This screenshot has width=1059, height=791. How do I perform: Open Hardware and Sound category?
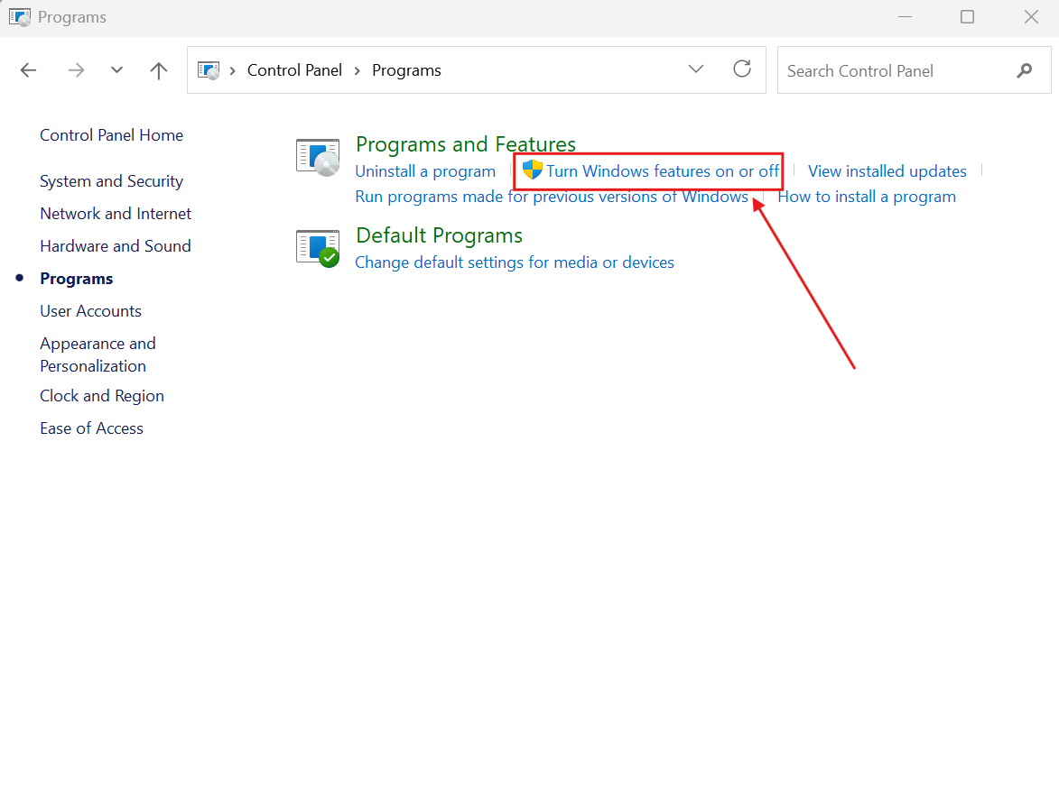point(116,245)
